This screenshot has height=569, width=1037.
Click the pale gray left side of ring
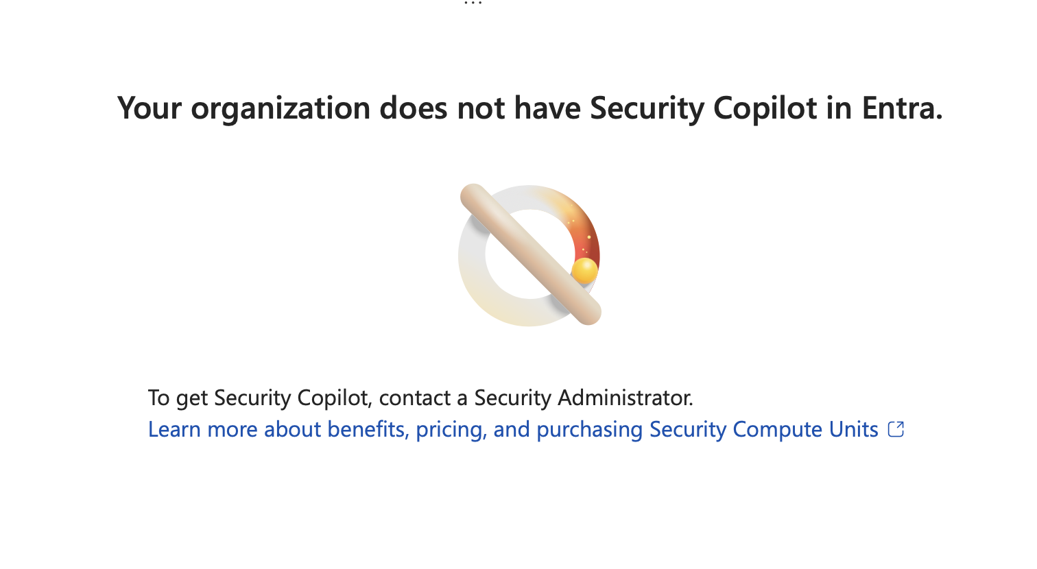pyautogui.click(x=472, y=257)
